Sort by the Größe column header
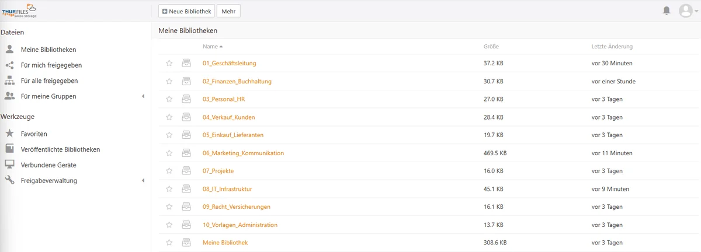701x252 pixels. (491, 47)
